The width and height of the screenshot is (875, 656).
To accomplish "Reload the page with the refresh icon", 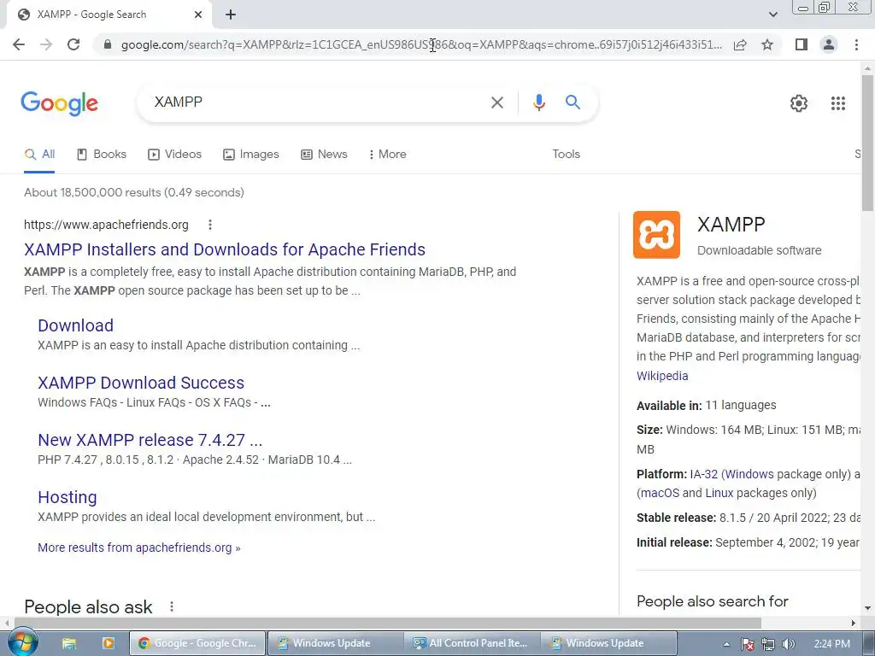I will click(x=73, y=44).
